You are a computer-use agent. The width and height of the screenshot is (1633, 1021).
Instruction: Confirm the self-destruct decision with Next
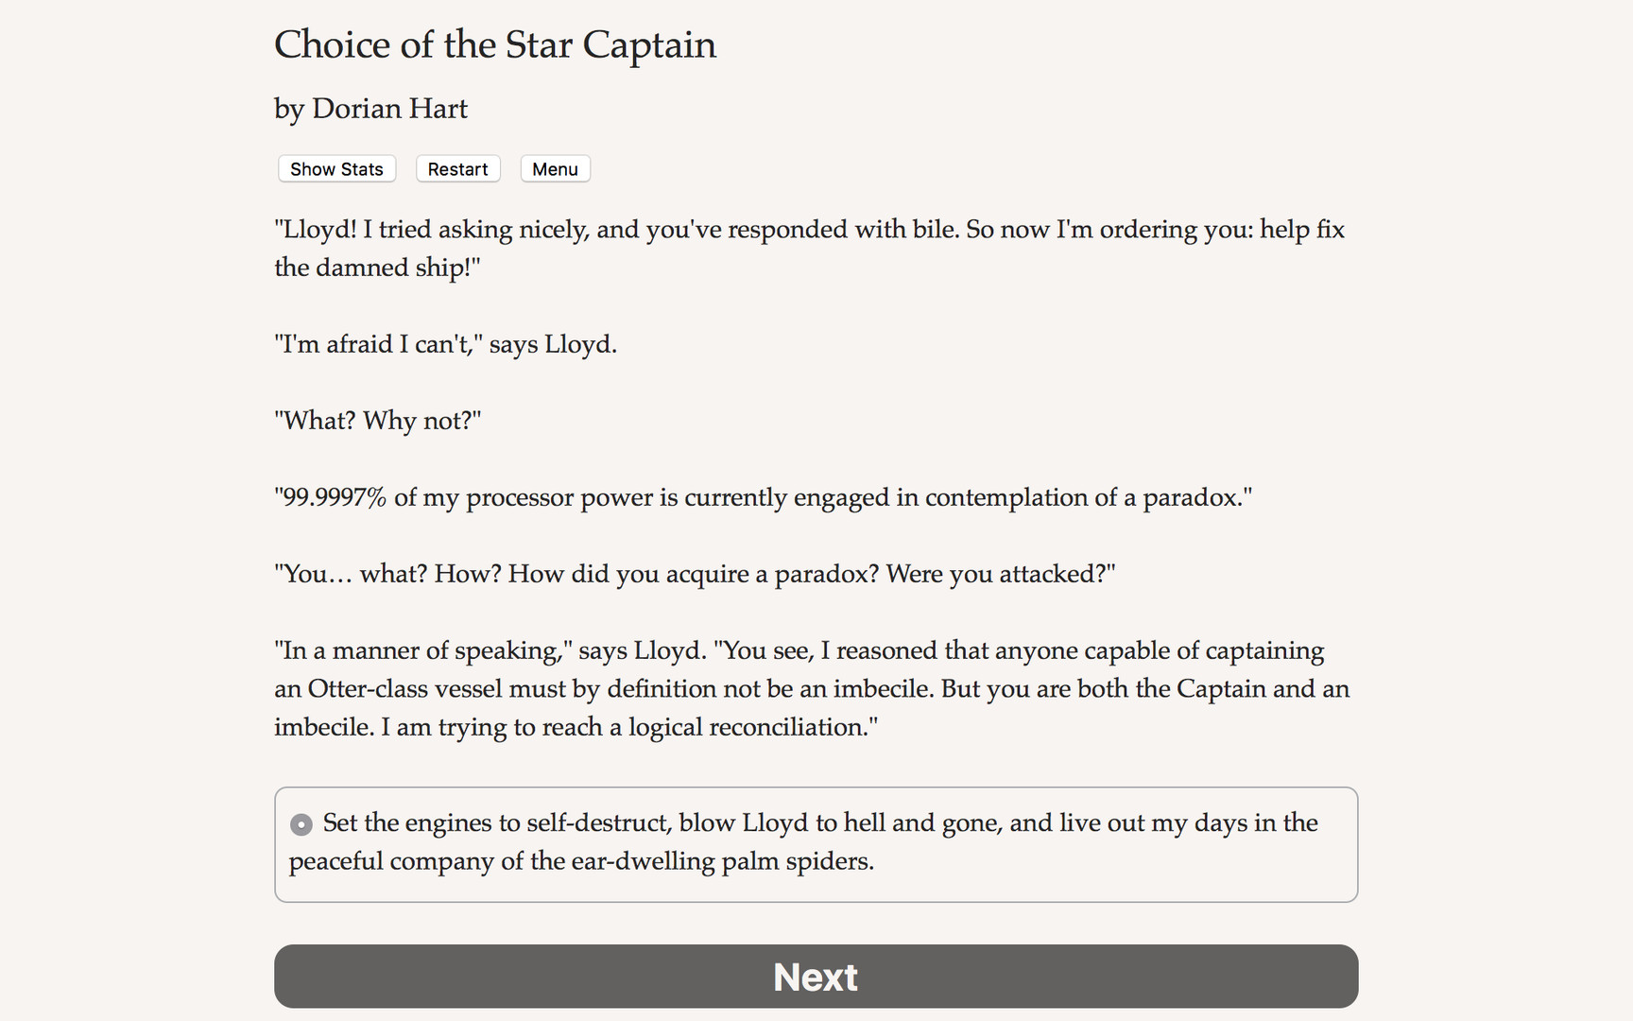815,976
